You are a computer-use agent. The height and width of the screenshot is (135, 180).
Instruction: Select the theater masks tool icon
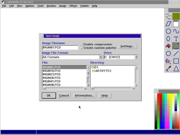168,16
